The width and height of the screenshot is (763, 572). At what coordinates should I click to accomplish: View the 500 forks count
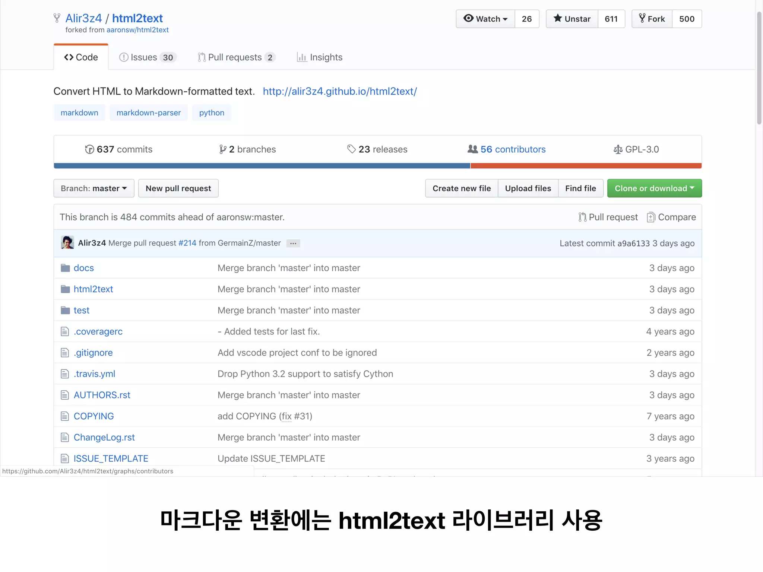687,19
